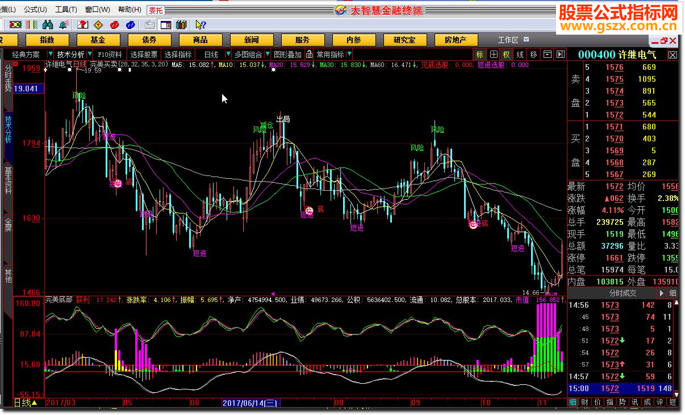Click the traffic-light indicator toolbar icon
This screenshot has width=685, height=415.
click(x=16, y=24)
